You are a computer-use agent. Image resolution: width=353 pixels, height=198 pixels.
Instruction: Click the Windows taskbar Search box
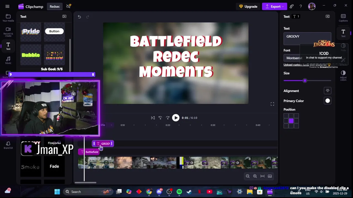pos(88,192)
